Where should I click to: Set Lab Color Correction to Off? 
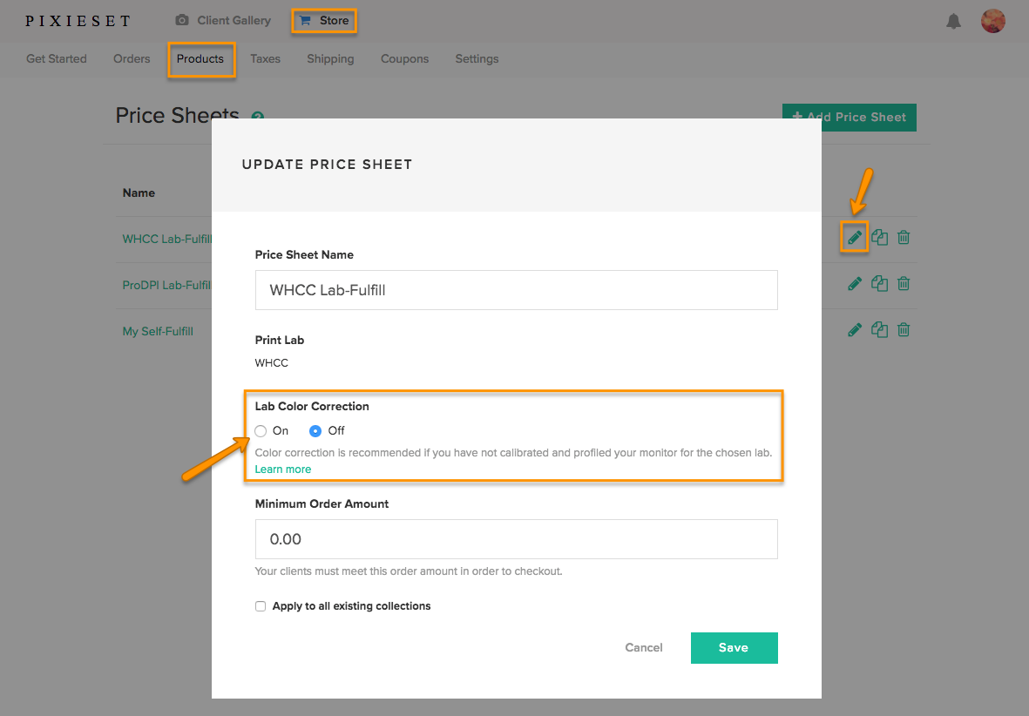point(315,431)
